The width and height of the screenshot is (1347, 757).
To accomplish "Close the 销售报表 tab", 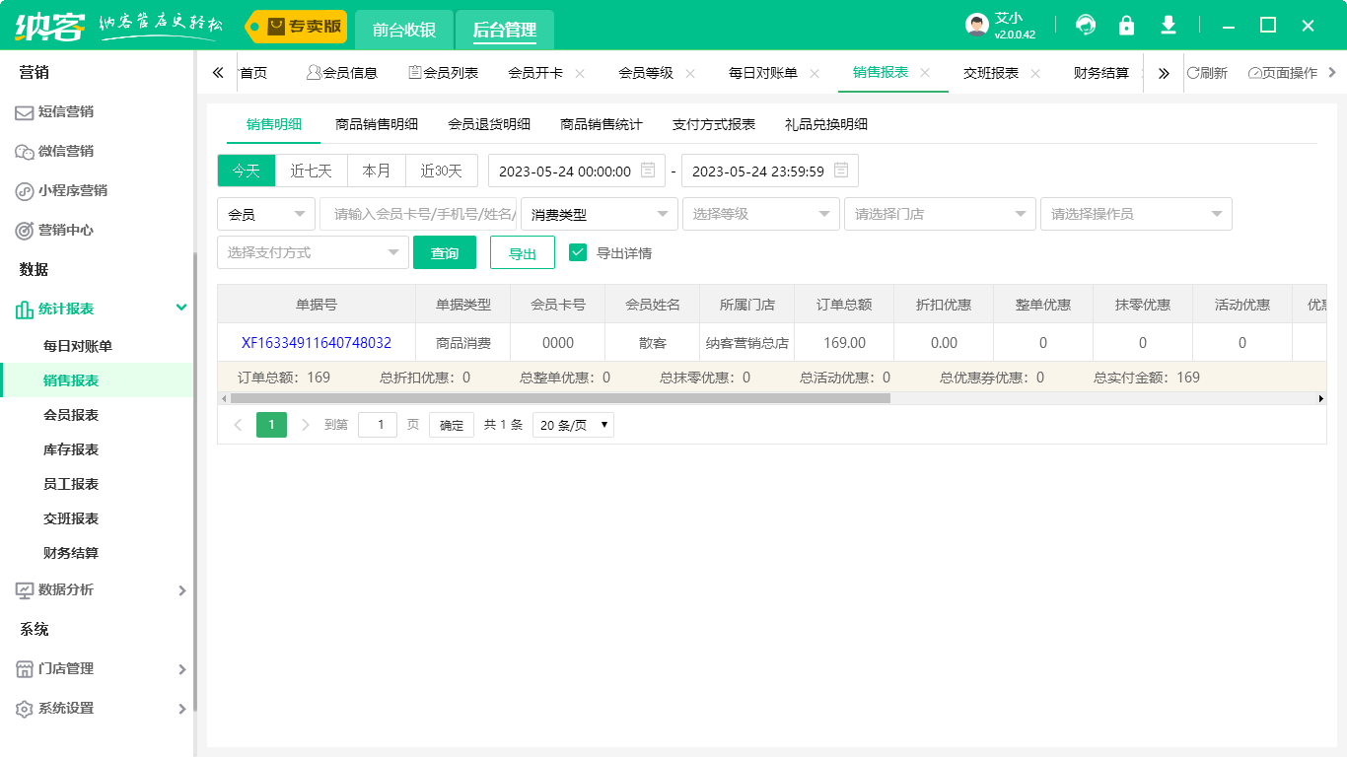I will 925,73.
